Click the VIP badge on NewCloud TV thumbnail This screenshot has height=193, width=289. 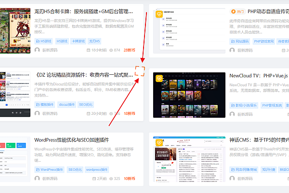[159, 78]
